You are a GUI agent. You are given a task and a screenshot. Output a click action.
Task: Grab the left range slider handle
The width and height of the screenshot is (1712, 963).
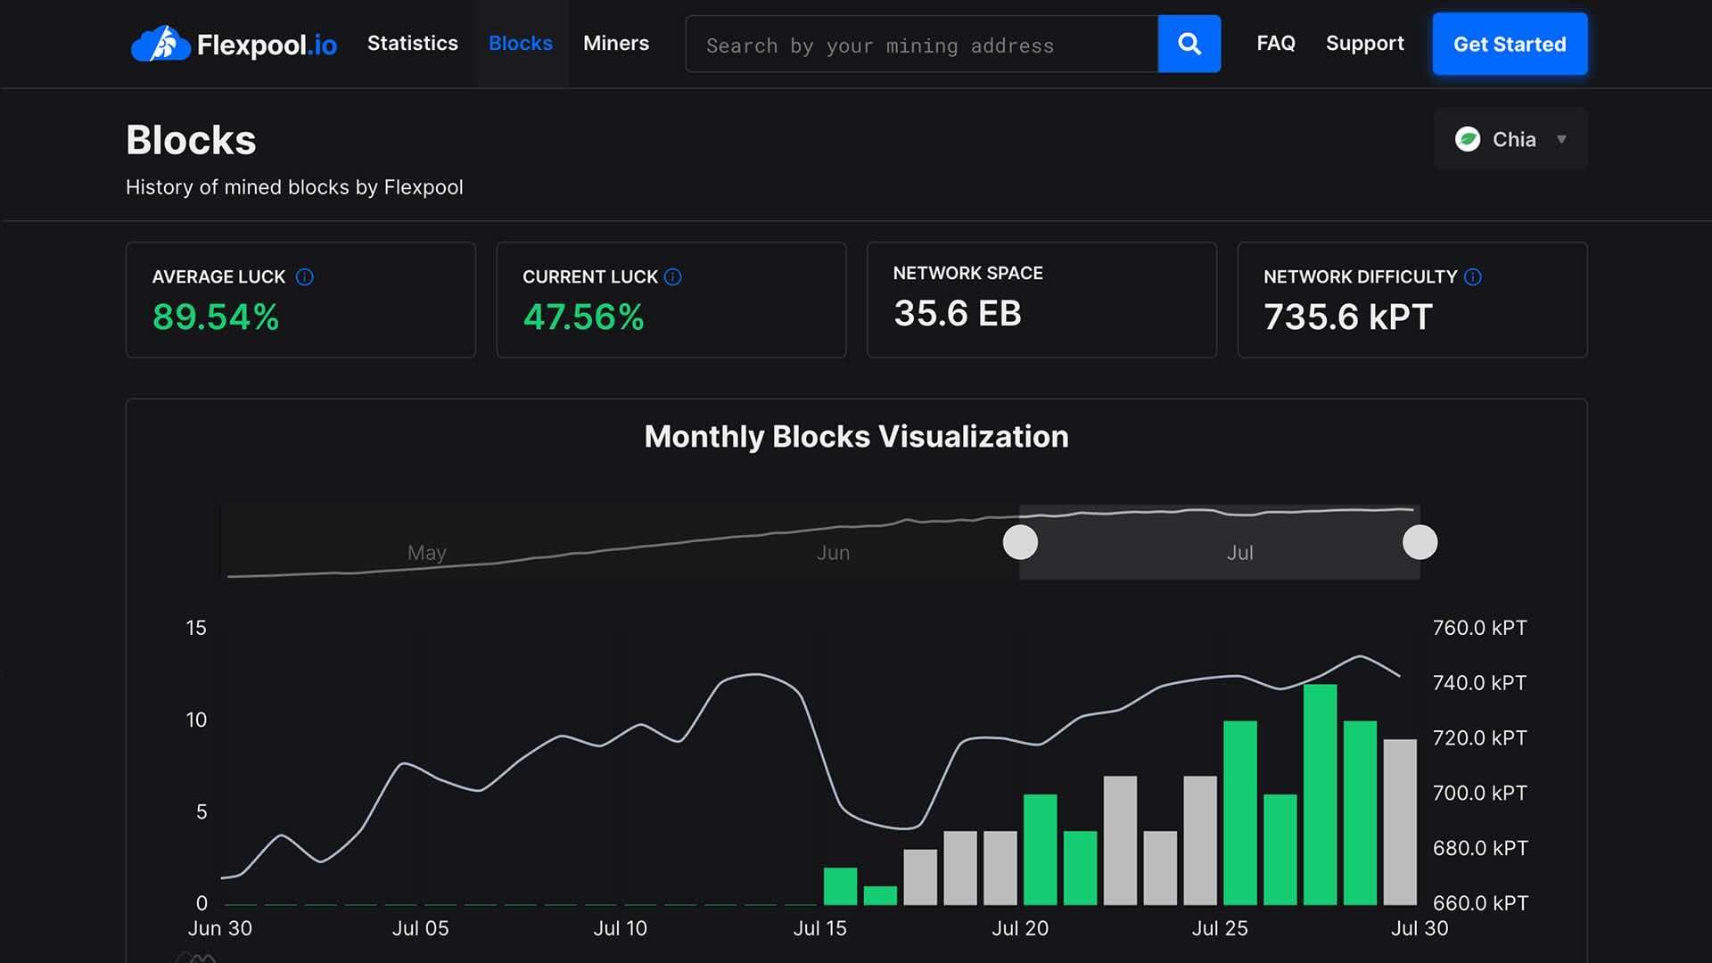[x=1020, y=542]
